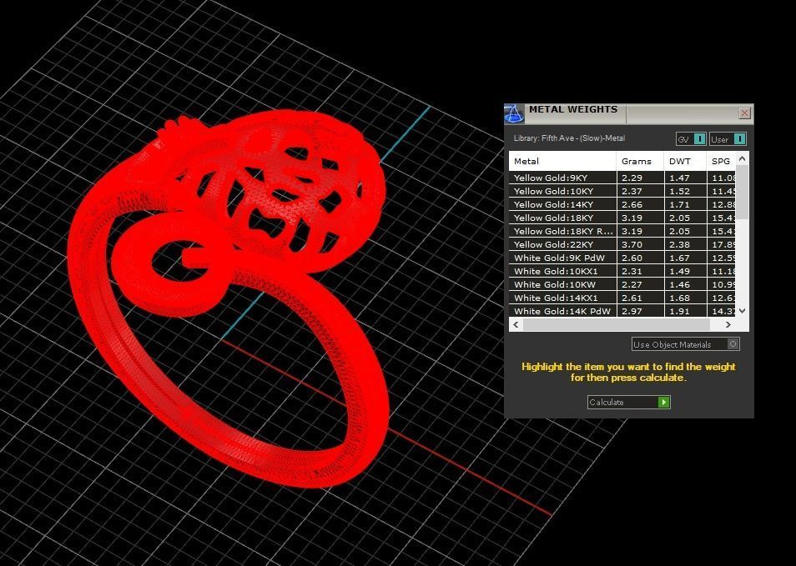Enable the Use Object Materials option
The height and width of the screenshot is (566, 796).
tap(686, 344)
